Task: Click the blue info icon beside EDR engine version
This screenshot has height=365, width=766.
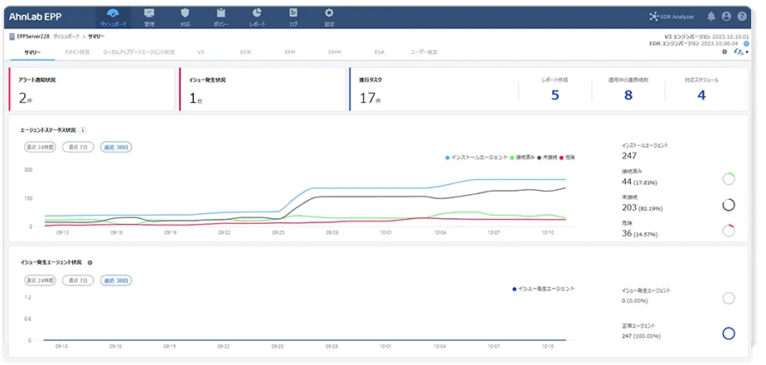Action: click(746, 43)
